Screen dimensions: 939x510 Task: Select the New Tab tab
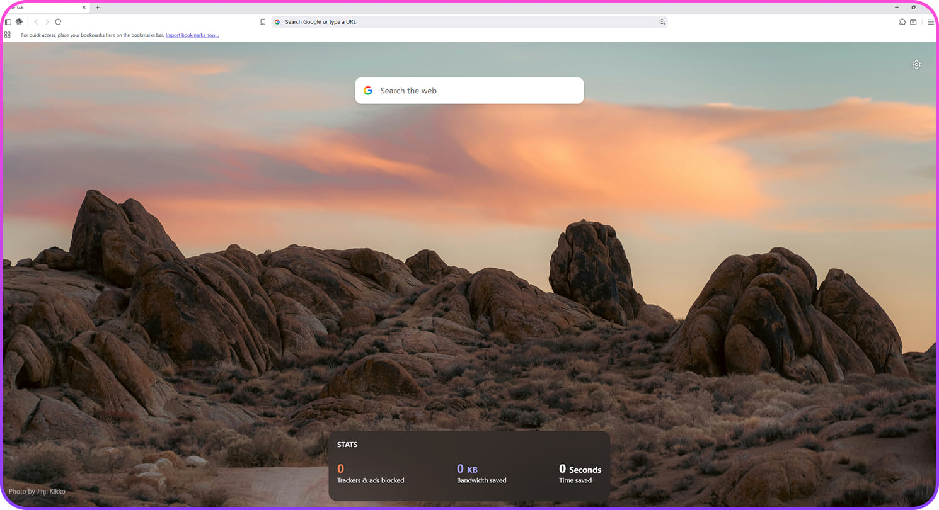point(38,8)
